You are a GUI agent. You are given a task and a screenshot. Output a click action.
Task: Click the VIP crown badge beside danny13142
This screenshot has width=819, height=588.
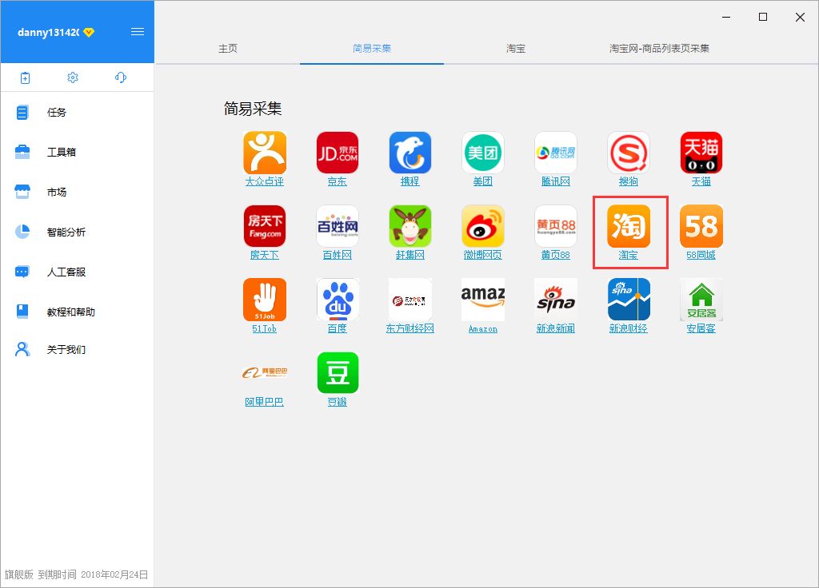point(88,32)
